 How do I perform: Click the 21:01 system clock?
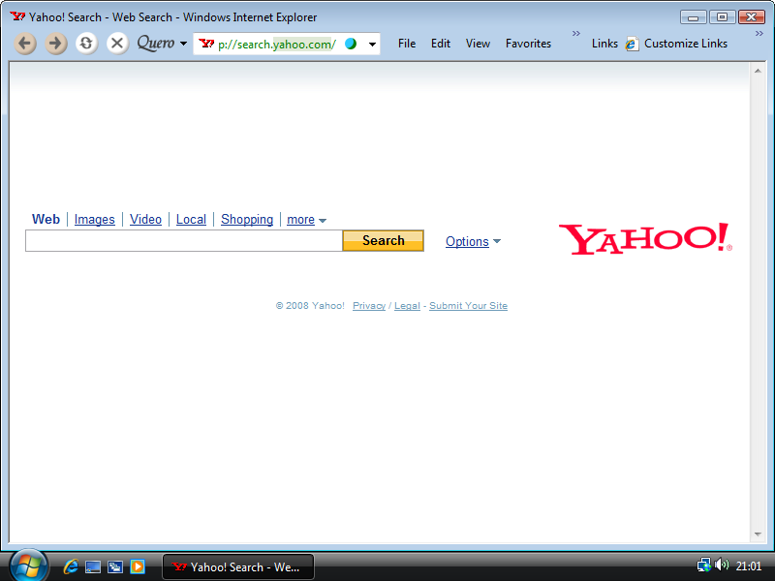pyautogui.click(x=748, y=566)
